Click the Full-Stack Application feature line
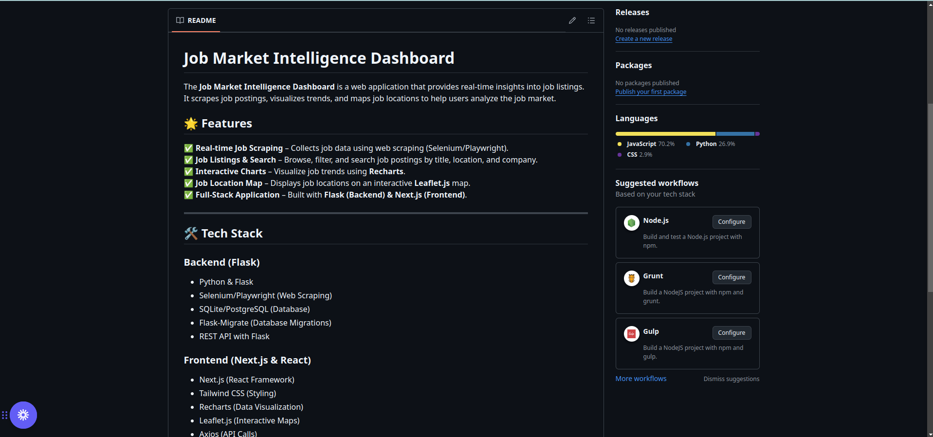Image resolution: width=933 pixels, height=437 pixels. click(x=325, y=195)
